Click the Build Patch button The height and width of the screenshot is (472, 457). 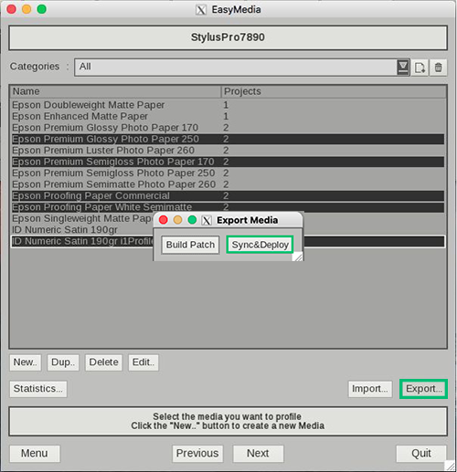(x=190, y=245)
